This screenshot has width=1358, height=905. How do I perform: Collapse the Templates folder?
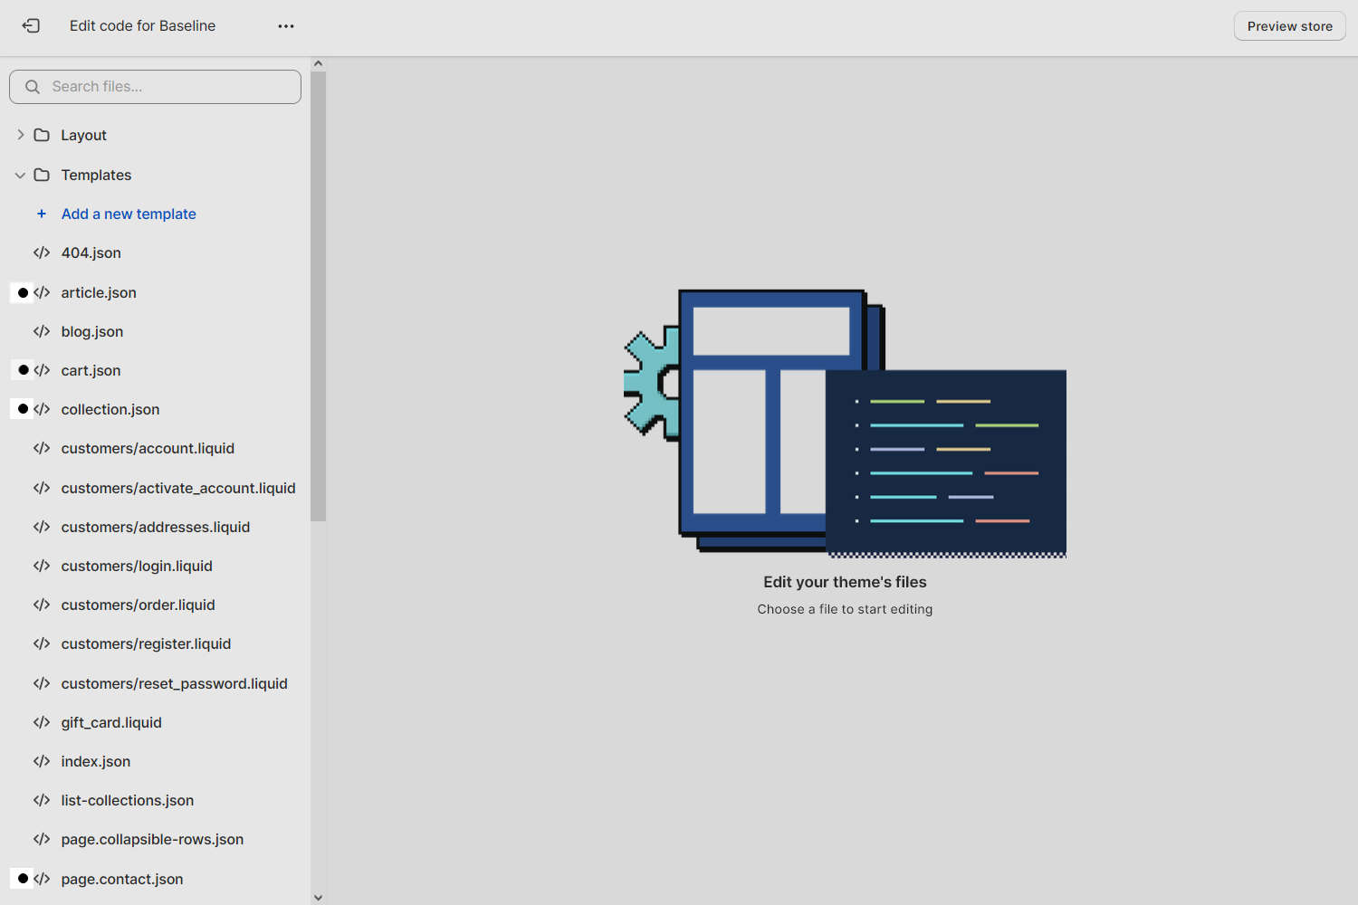[x=20, y=175]
